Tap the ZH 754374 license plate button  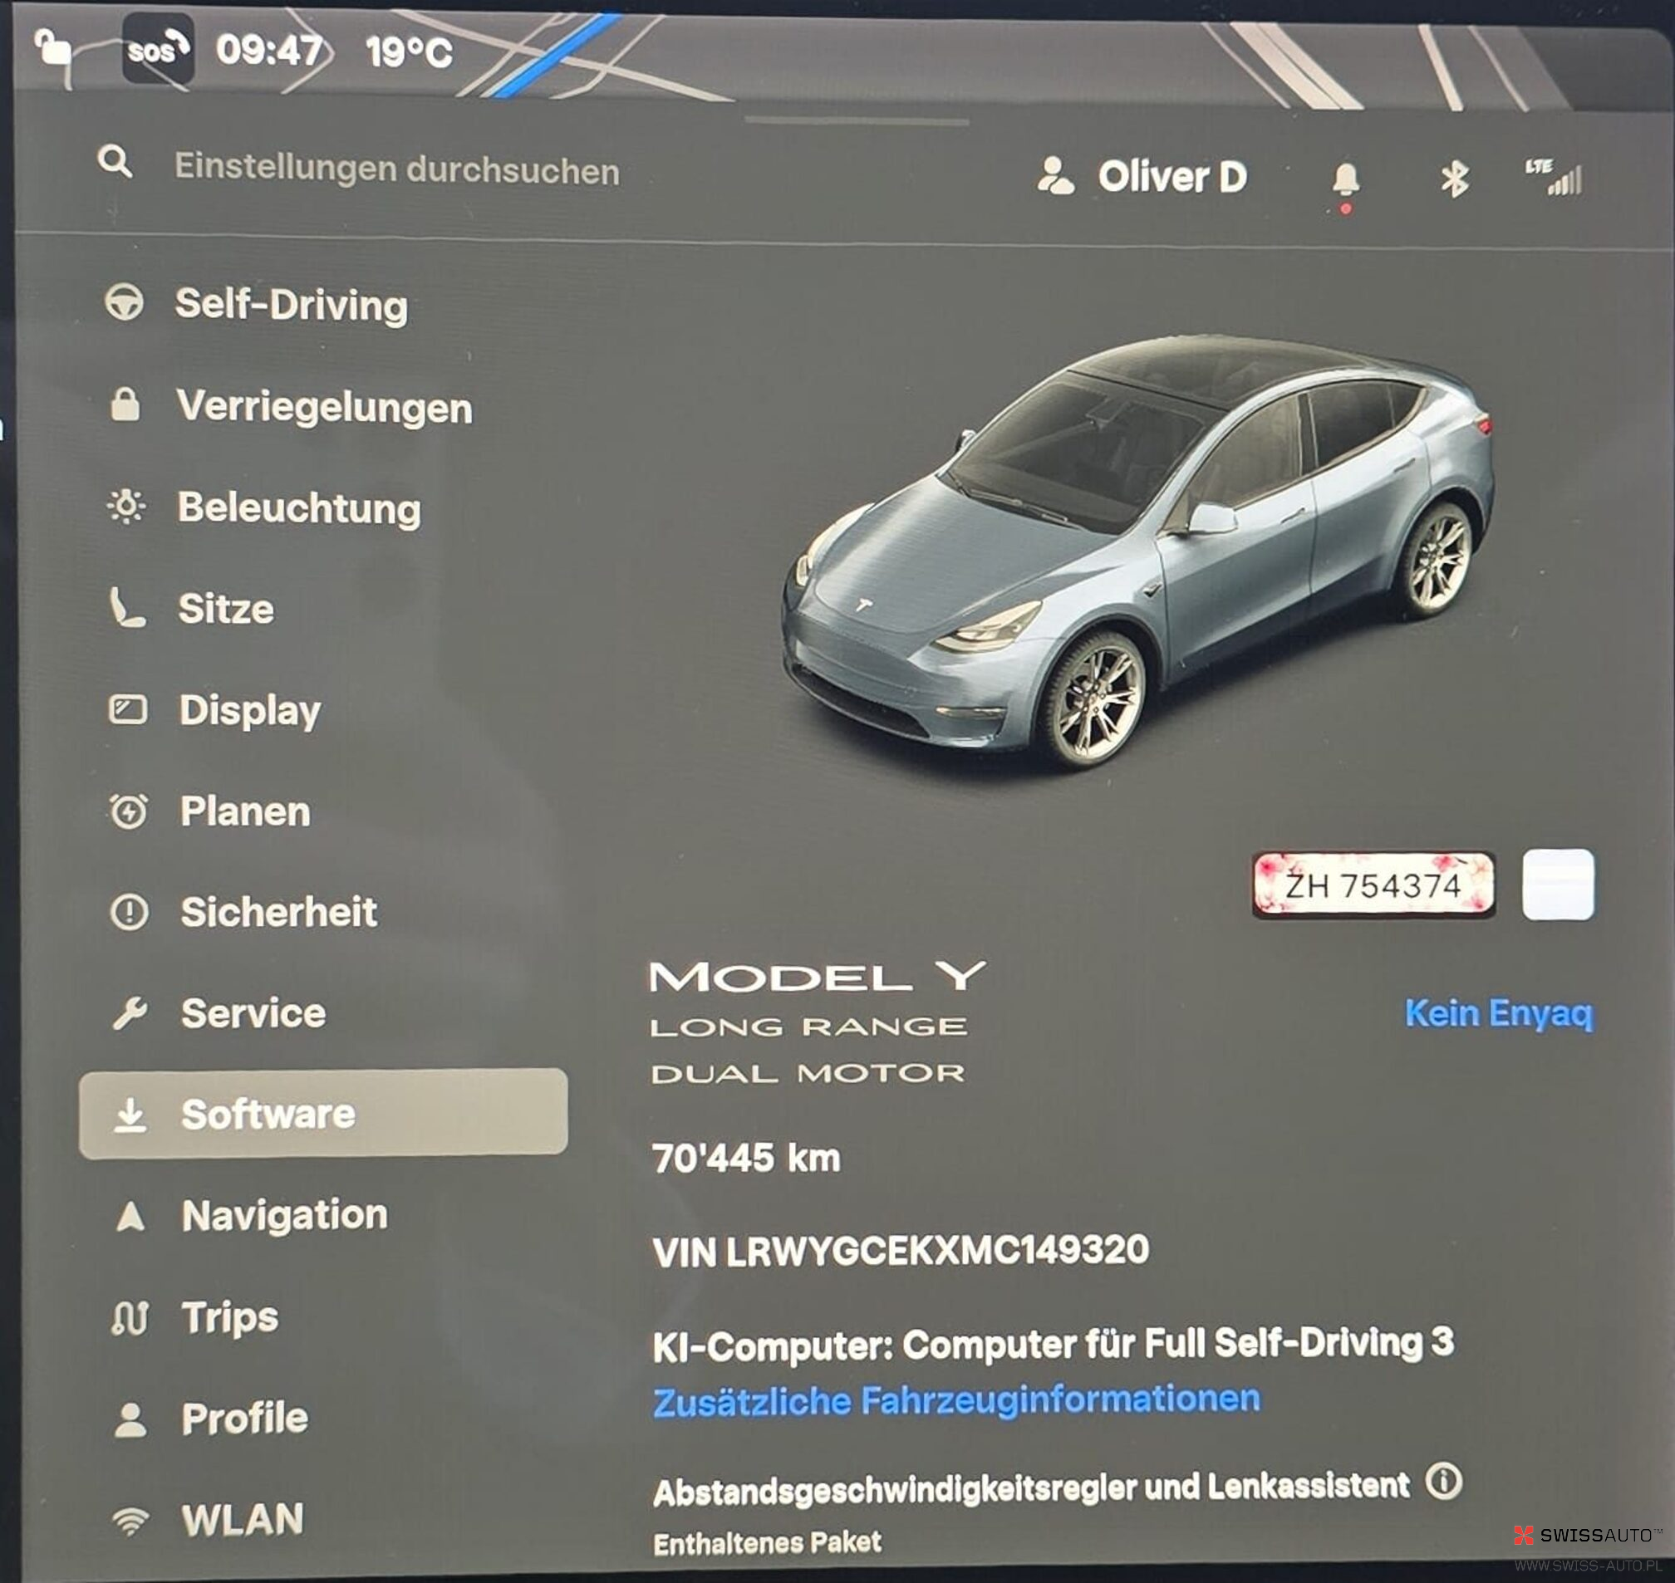1373,885
